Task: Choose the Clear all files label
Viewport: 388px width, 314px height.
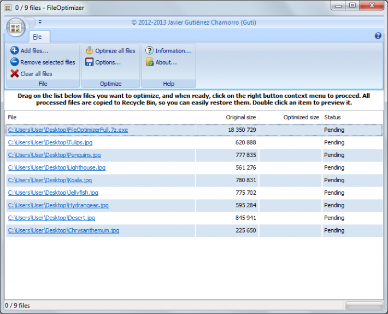Action: pyautogui.click(x=36, y=74)
